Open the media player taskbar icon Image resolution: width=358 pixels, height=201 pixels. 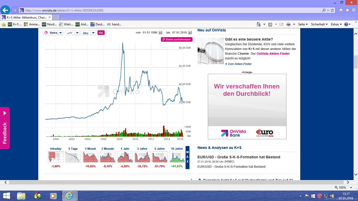53,196
